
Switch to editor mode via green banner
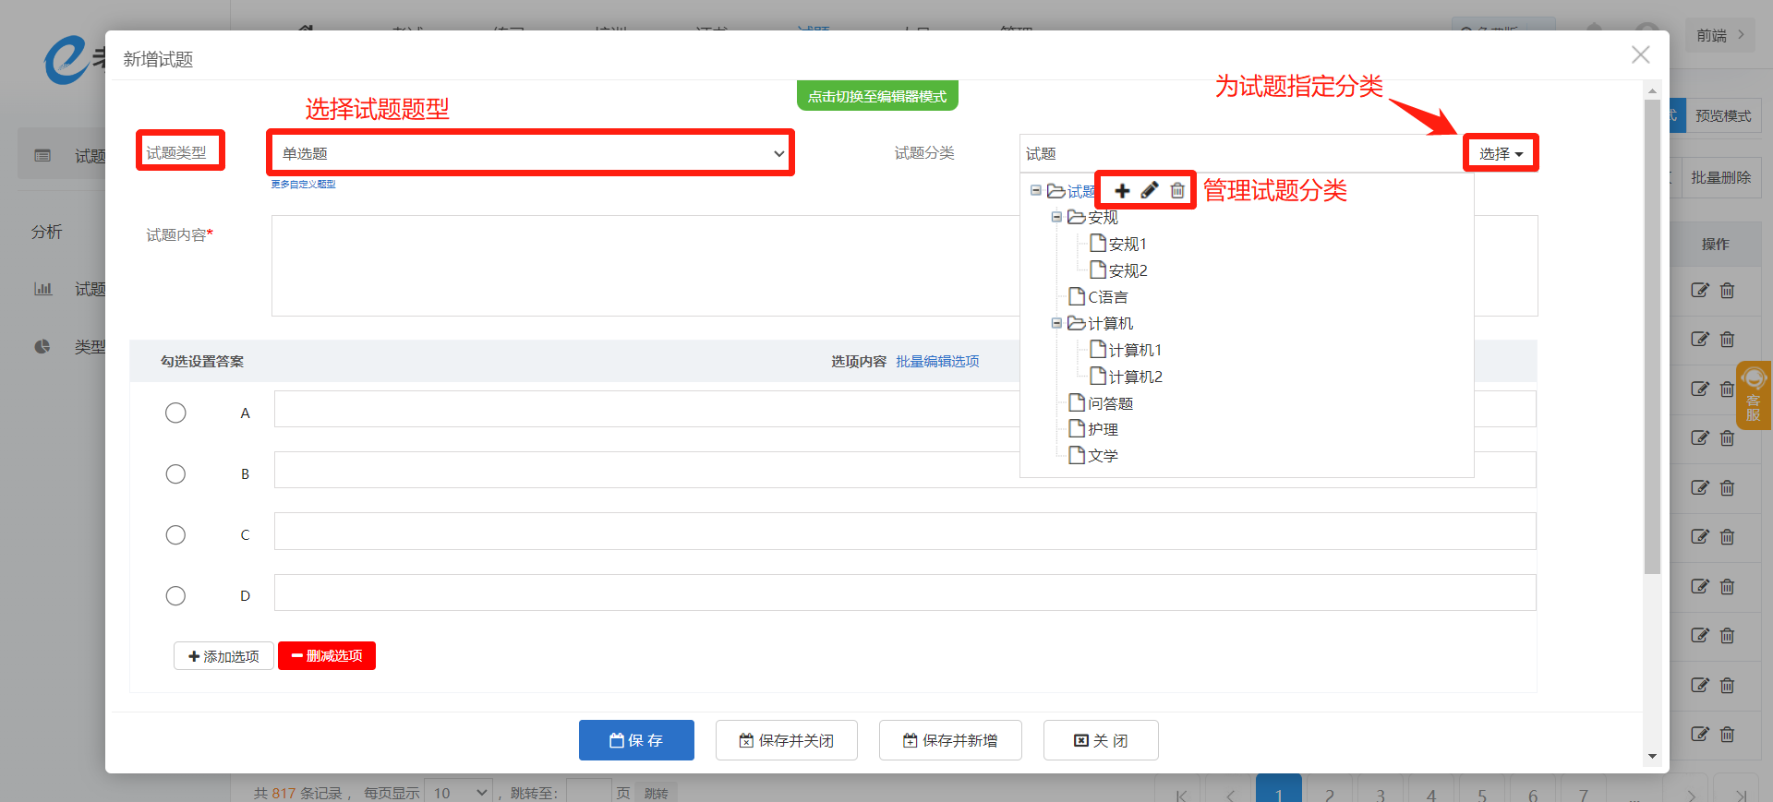(x=877, y=96)
